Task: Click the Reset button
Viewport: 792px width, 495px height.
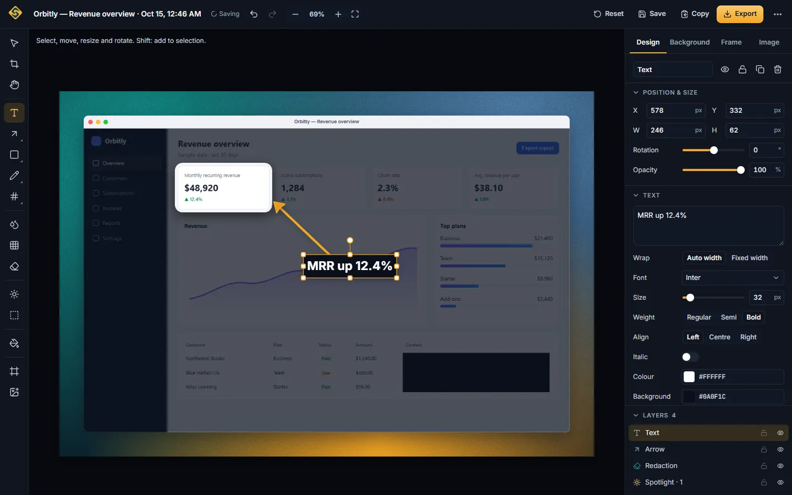Action: (x=608, y=14)
